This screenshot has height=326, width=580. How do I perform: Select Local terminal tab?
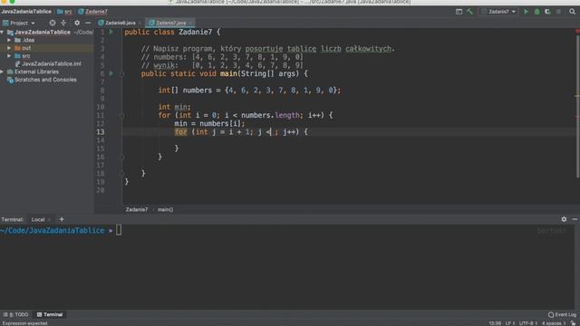38,219
